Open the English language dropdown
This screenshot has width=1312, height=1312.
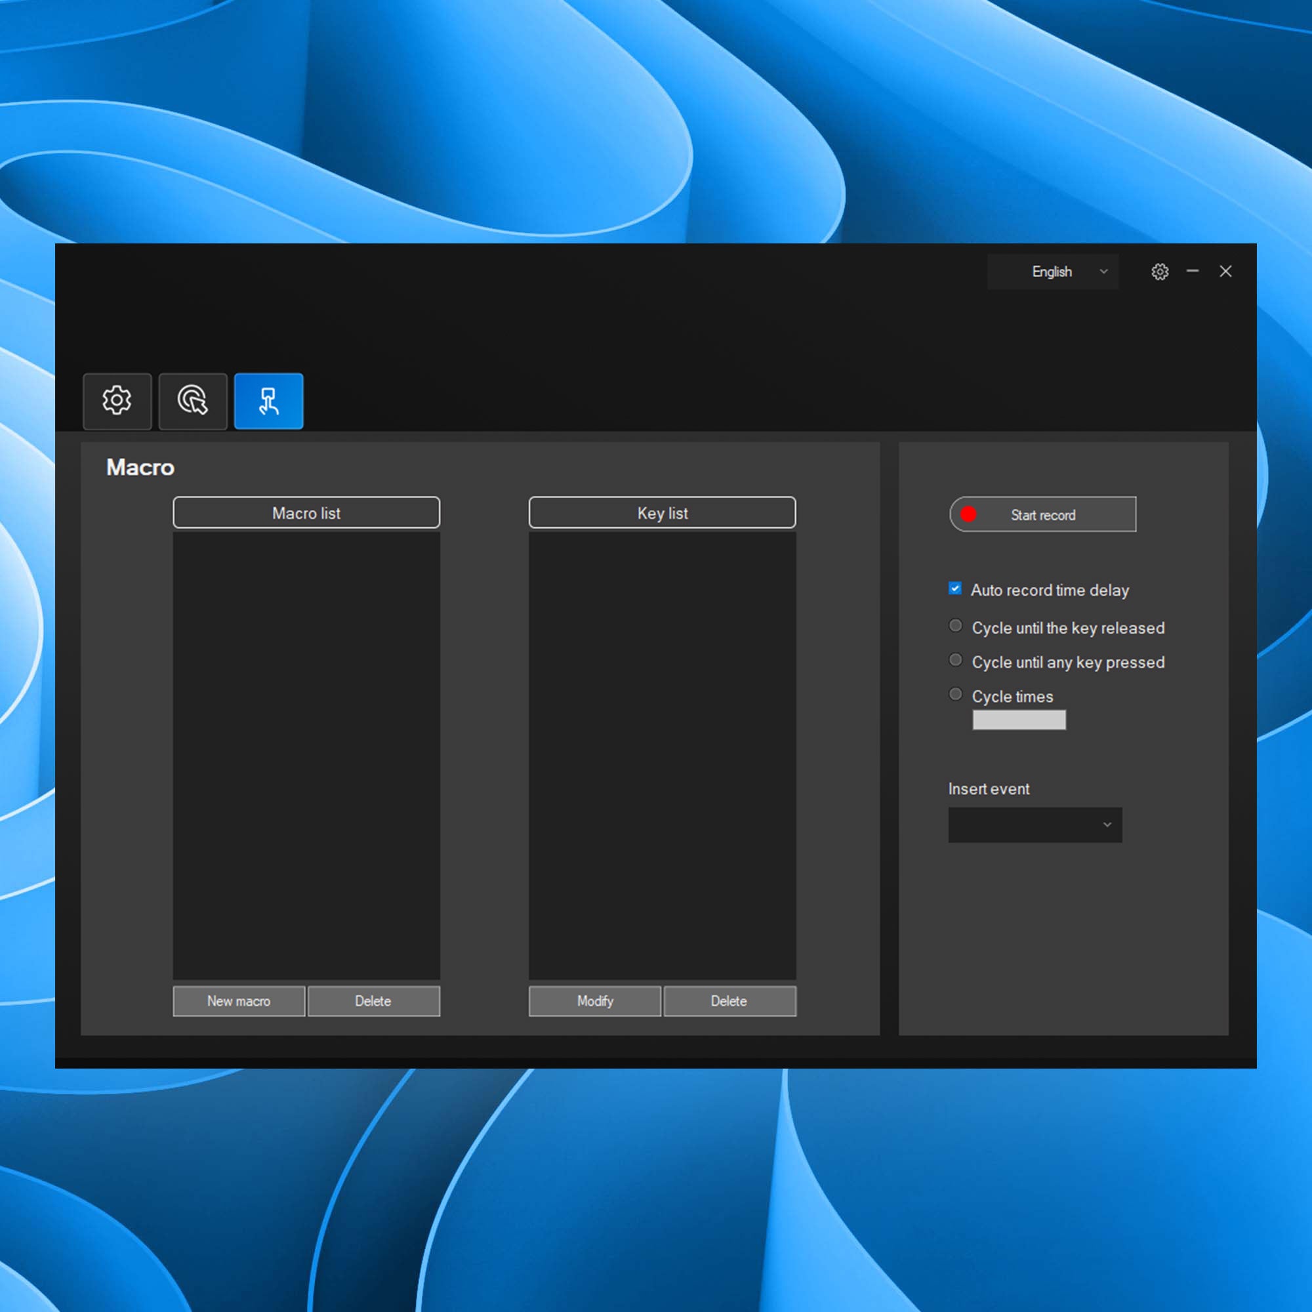[1053, 272]
